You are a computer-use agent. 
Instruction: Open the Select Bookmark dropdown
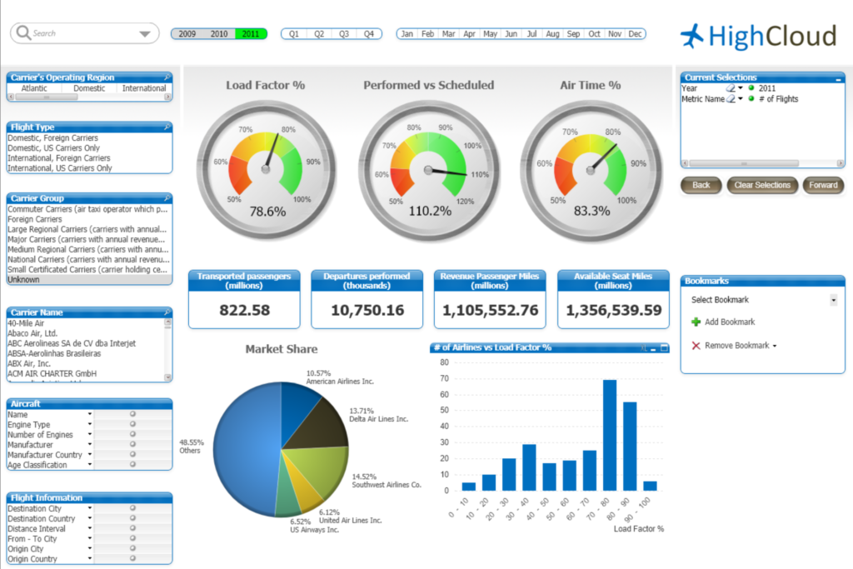pos(833,300)
